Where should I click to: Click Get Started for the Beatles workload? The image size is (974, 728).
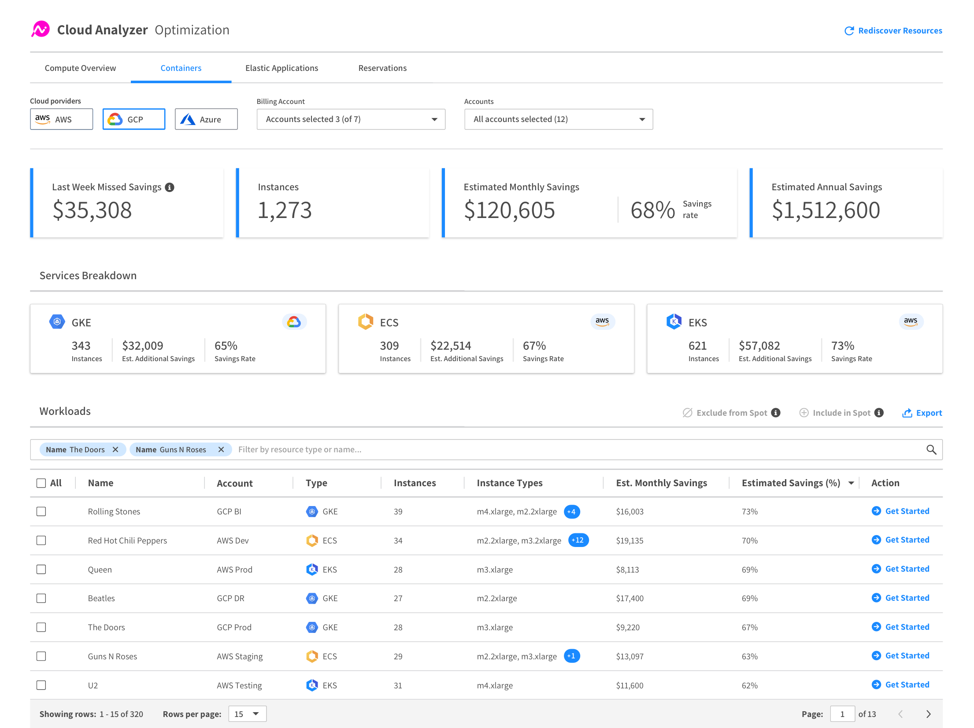(907, 598)
